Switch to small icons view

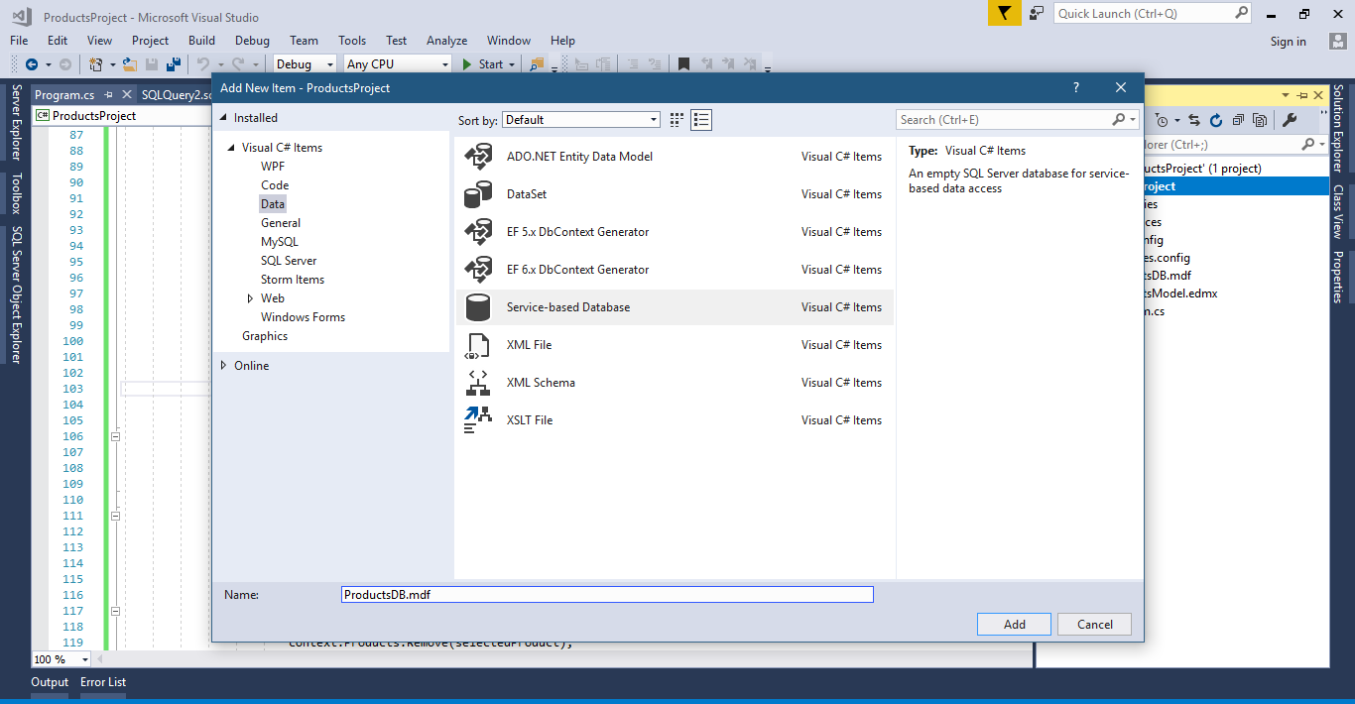point(677,120)
